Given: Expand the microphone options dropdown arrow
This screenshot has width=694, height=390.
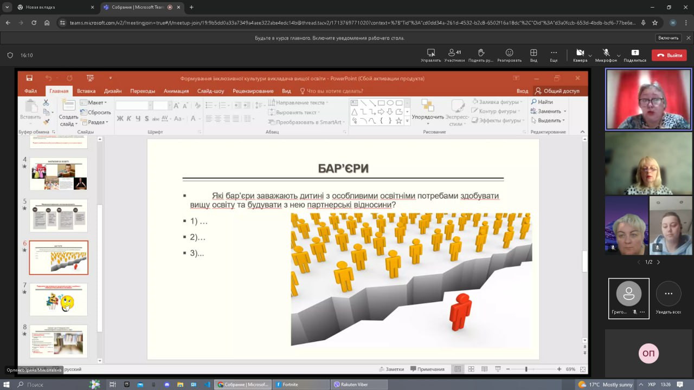Looking at the screenshot, I should click(x=619, y=55).
